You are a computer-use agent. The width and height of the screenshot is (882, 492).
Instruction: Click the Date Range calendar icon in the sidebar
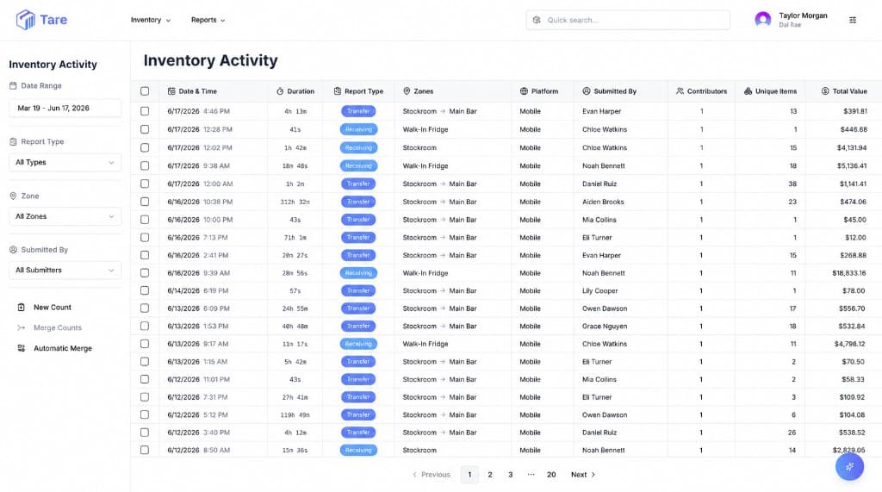tap(13, 85)
